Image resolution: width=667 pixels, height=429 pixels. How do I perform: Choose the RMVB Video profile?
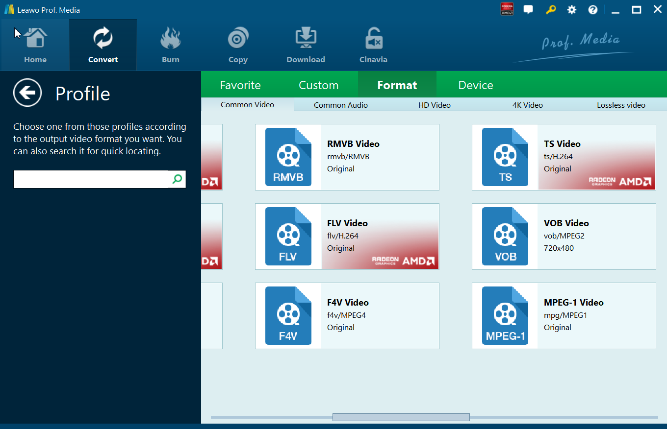347,157
